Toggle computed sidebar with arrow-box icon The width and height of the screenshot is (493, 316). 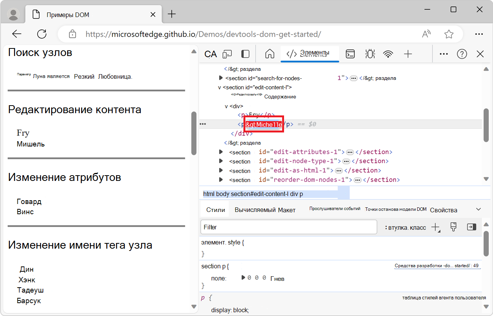471,227
